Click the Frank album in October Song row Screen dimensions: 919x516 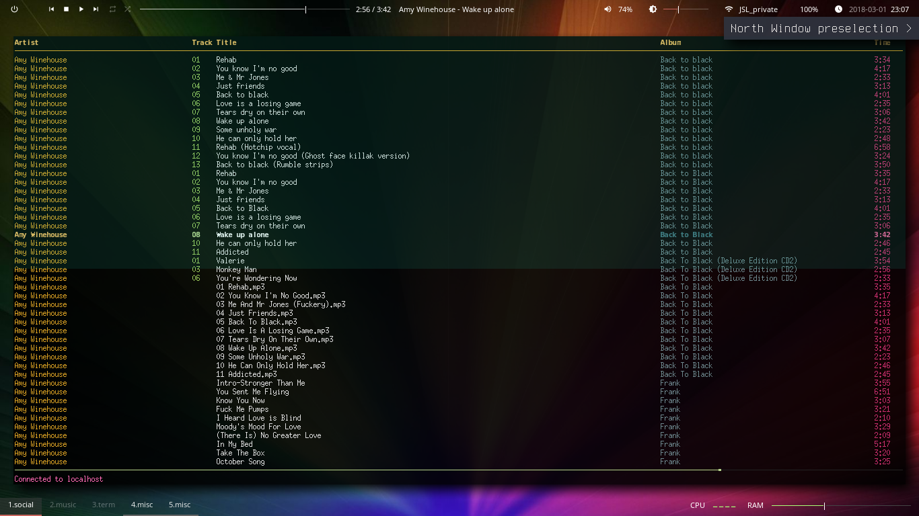670,462
